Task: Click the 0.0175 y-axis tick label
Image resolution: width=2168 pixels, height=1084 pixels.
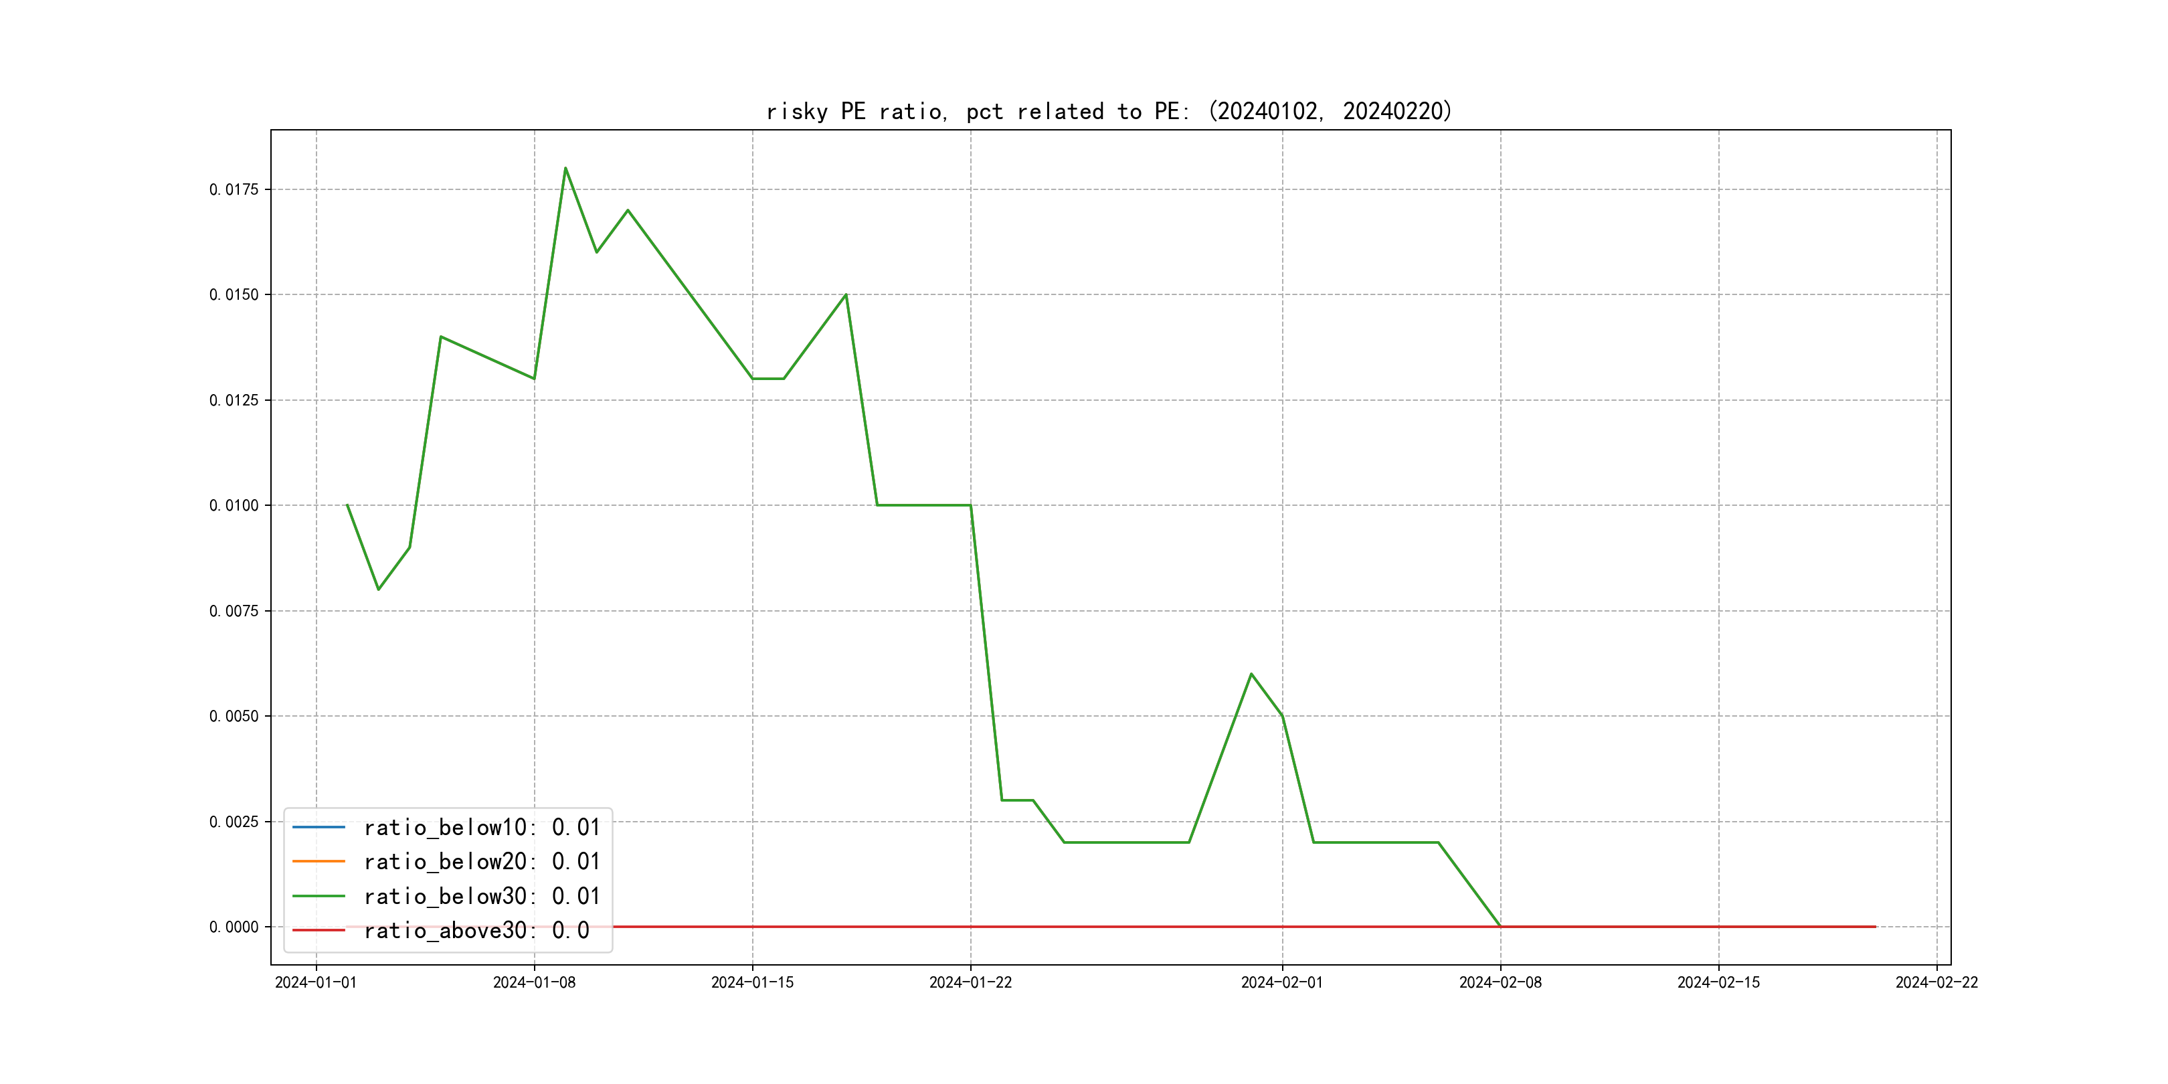Action: [x=234, y=189]
